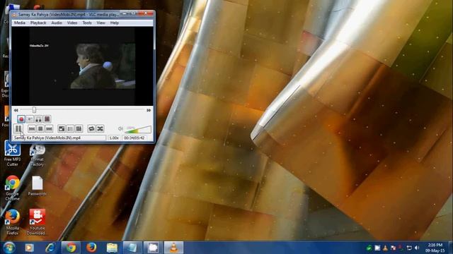Open the Playback menu

pyautogui.click(x=38, y=23)
